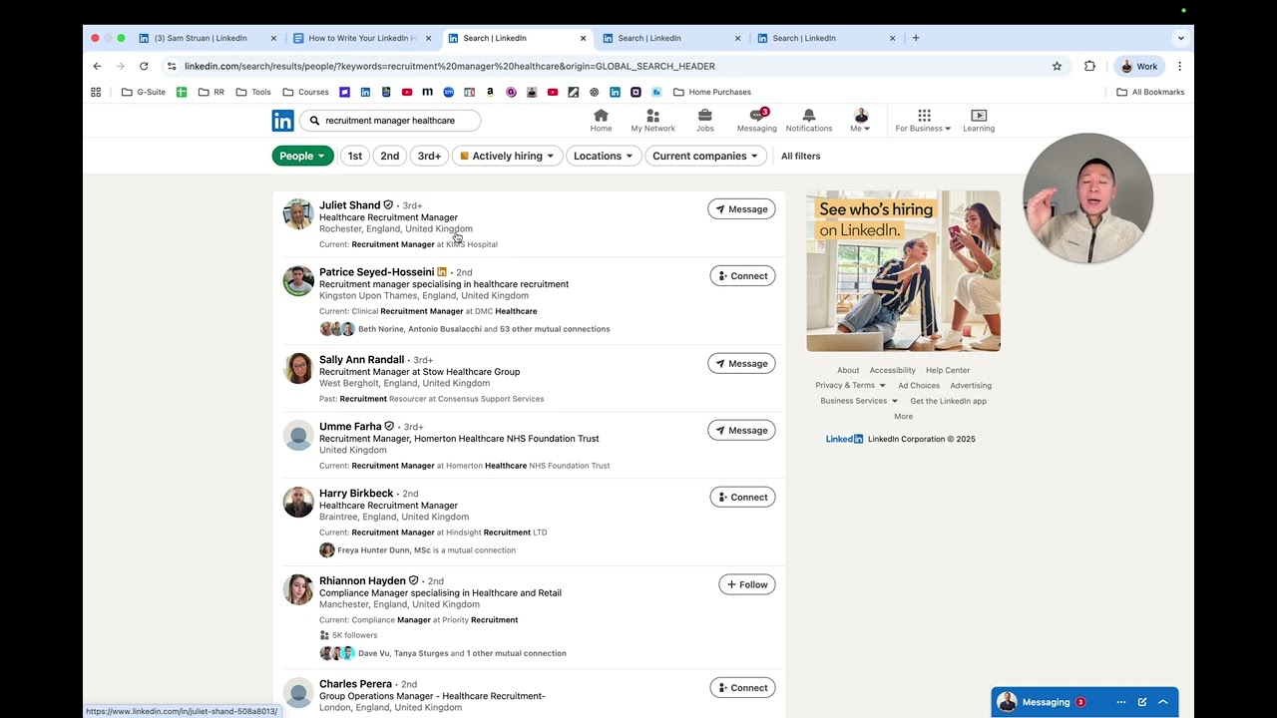The image size is (1277, 718).
Task: Click the browser reload icon
Action: pyautogui.click(x=144, y=66)
